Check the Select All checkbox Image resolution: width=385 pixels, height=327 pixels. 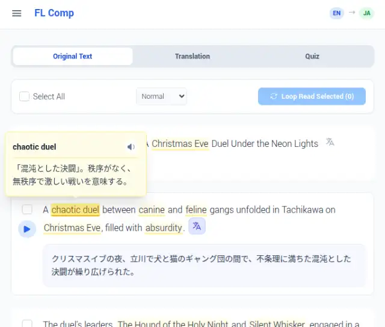24,96
